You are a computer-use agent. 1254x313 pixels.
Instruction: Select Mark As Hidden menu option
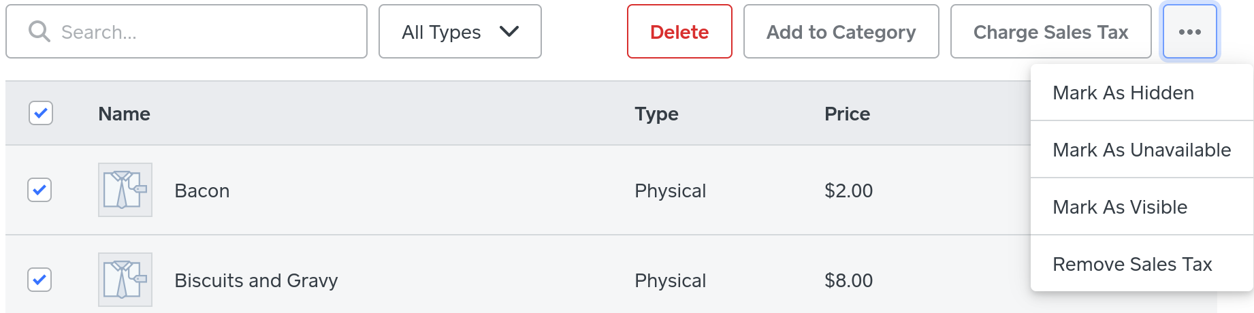(1123, 93)
